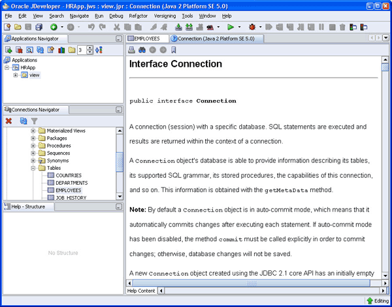Click the folder level icon beside the number field
This screenshot has height=307, width=392.
[72, 50]
